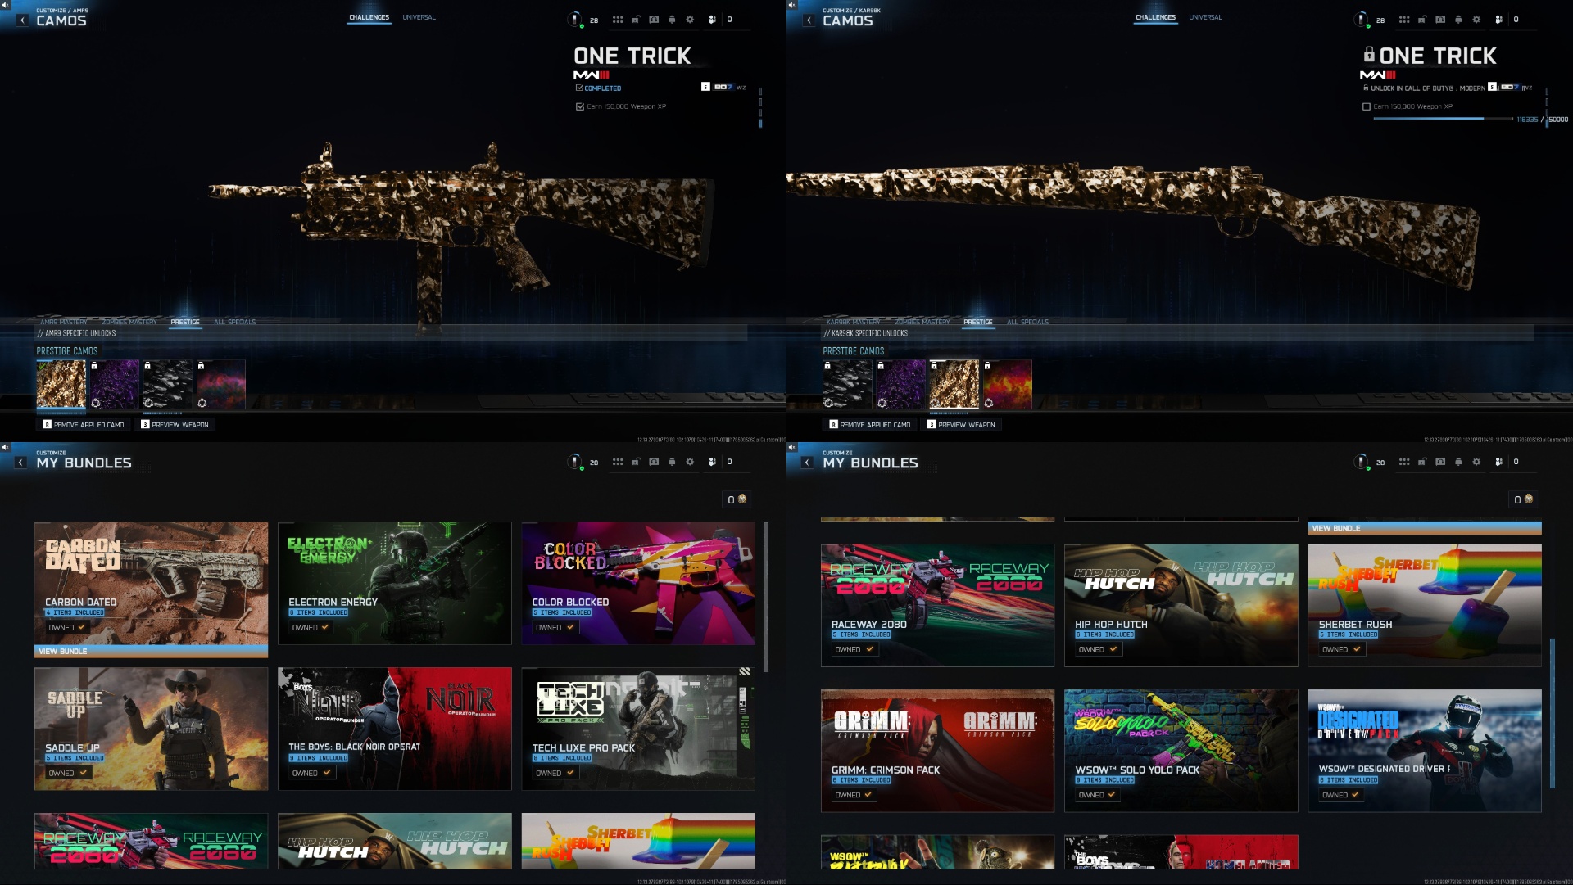The width and height of the screenshot is (1573, 885).
Task: Click Remove Applied Camo in KAR98K screen
Action: pos(870,425)
